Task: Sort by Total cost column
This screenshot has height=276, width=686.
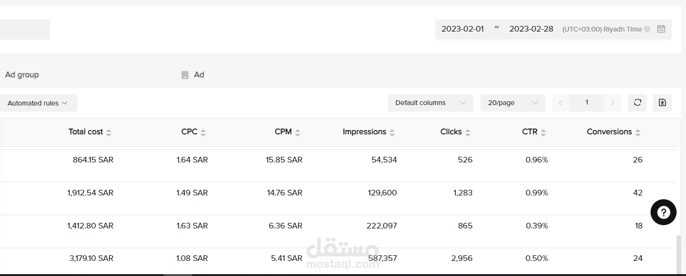Action: click(x=109, y=132)
